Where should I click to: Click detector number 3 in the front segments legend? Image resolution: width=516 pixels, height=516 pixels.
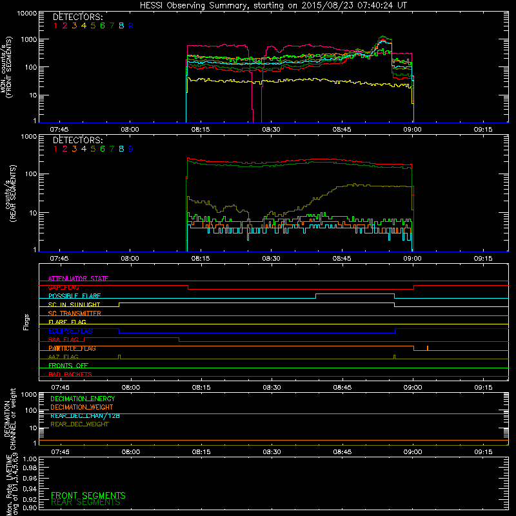[x=74, y=26]
